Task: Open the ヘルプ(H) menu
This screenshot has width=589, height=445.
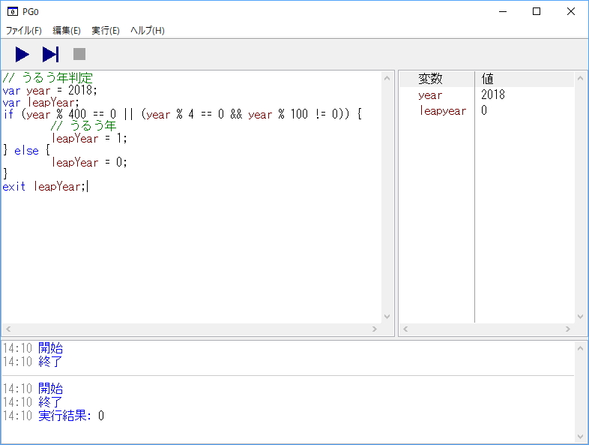Action: tap(147, 31)
